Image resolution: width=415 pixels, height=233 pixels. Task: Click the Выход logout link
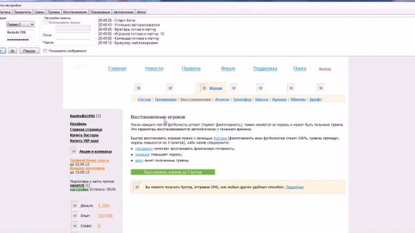coord(325,69)
